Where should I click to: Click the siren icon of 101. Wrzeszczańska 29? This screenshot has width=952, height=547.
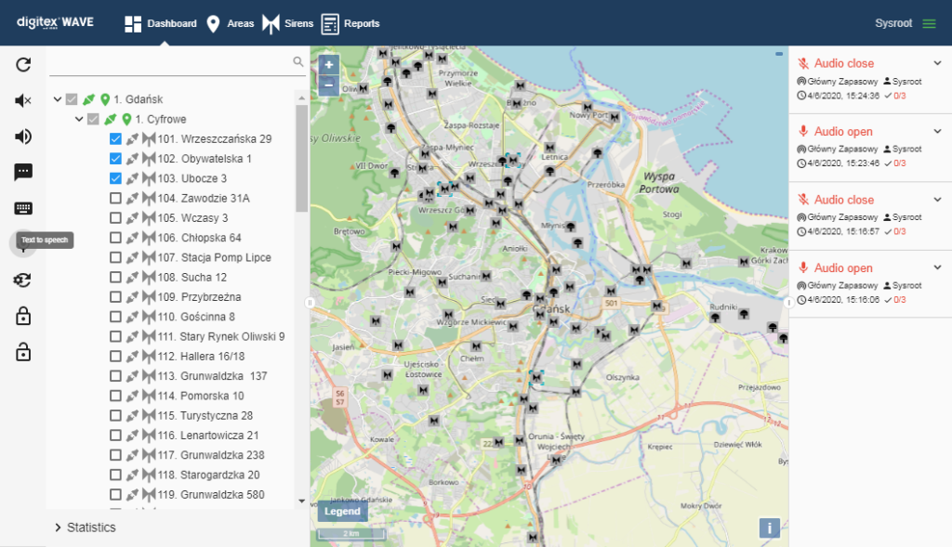click(x=149, y=139)
